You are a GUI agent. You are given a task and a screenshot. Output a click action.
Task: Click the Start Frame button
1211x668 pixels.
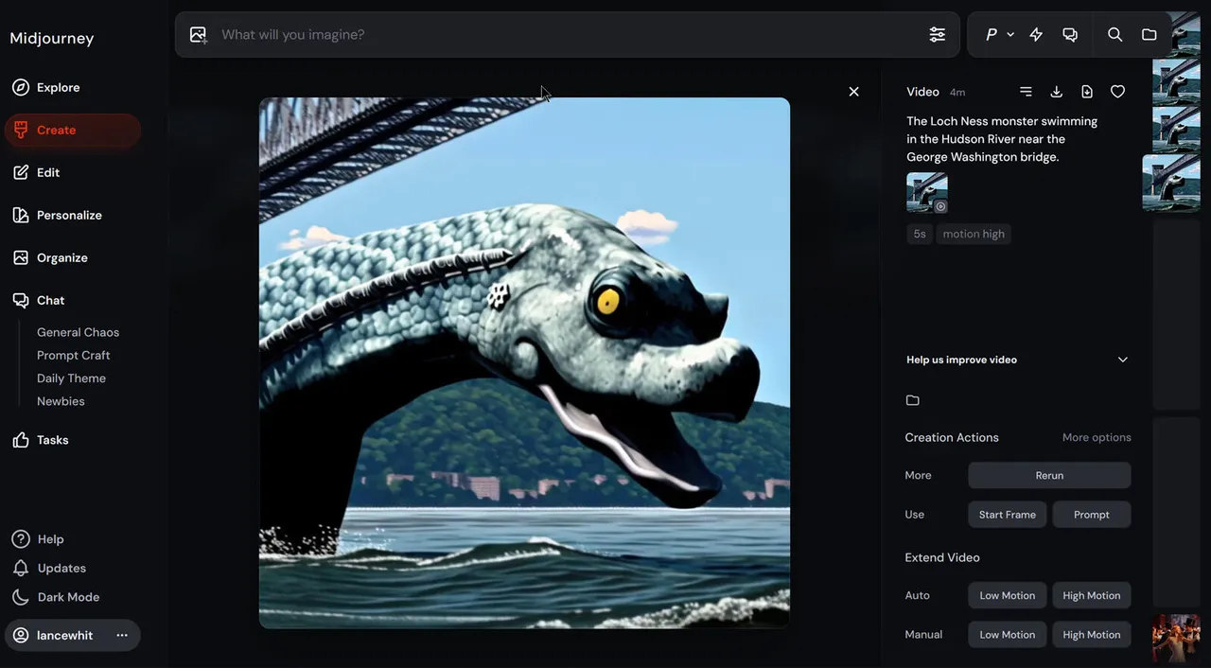1007,515
